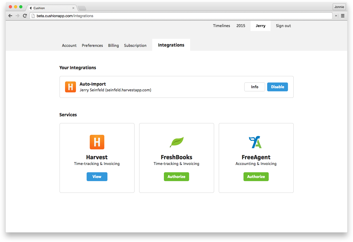Screen dimensions: 353x242
Task: Click the Cushion favicon on the tab
Action: [31, 8]
